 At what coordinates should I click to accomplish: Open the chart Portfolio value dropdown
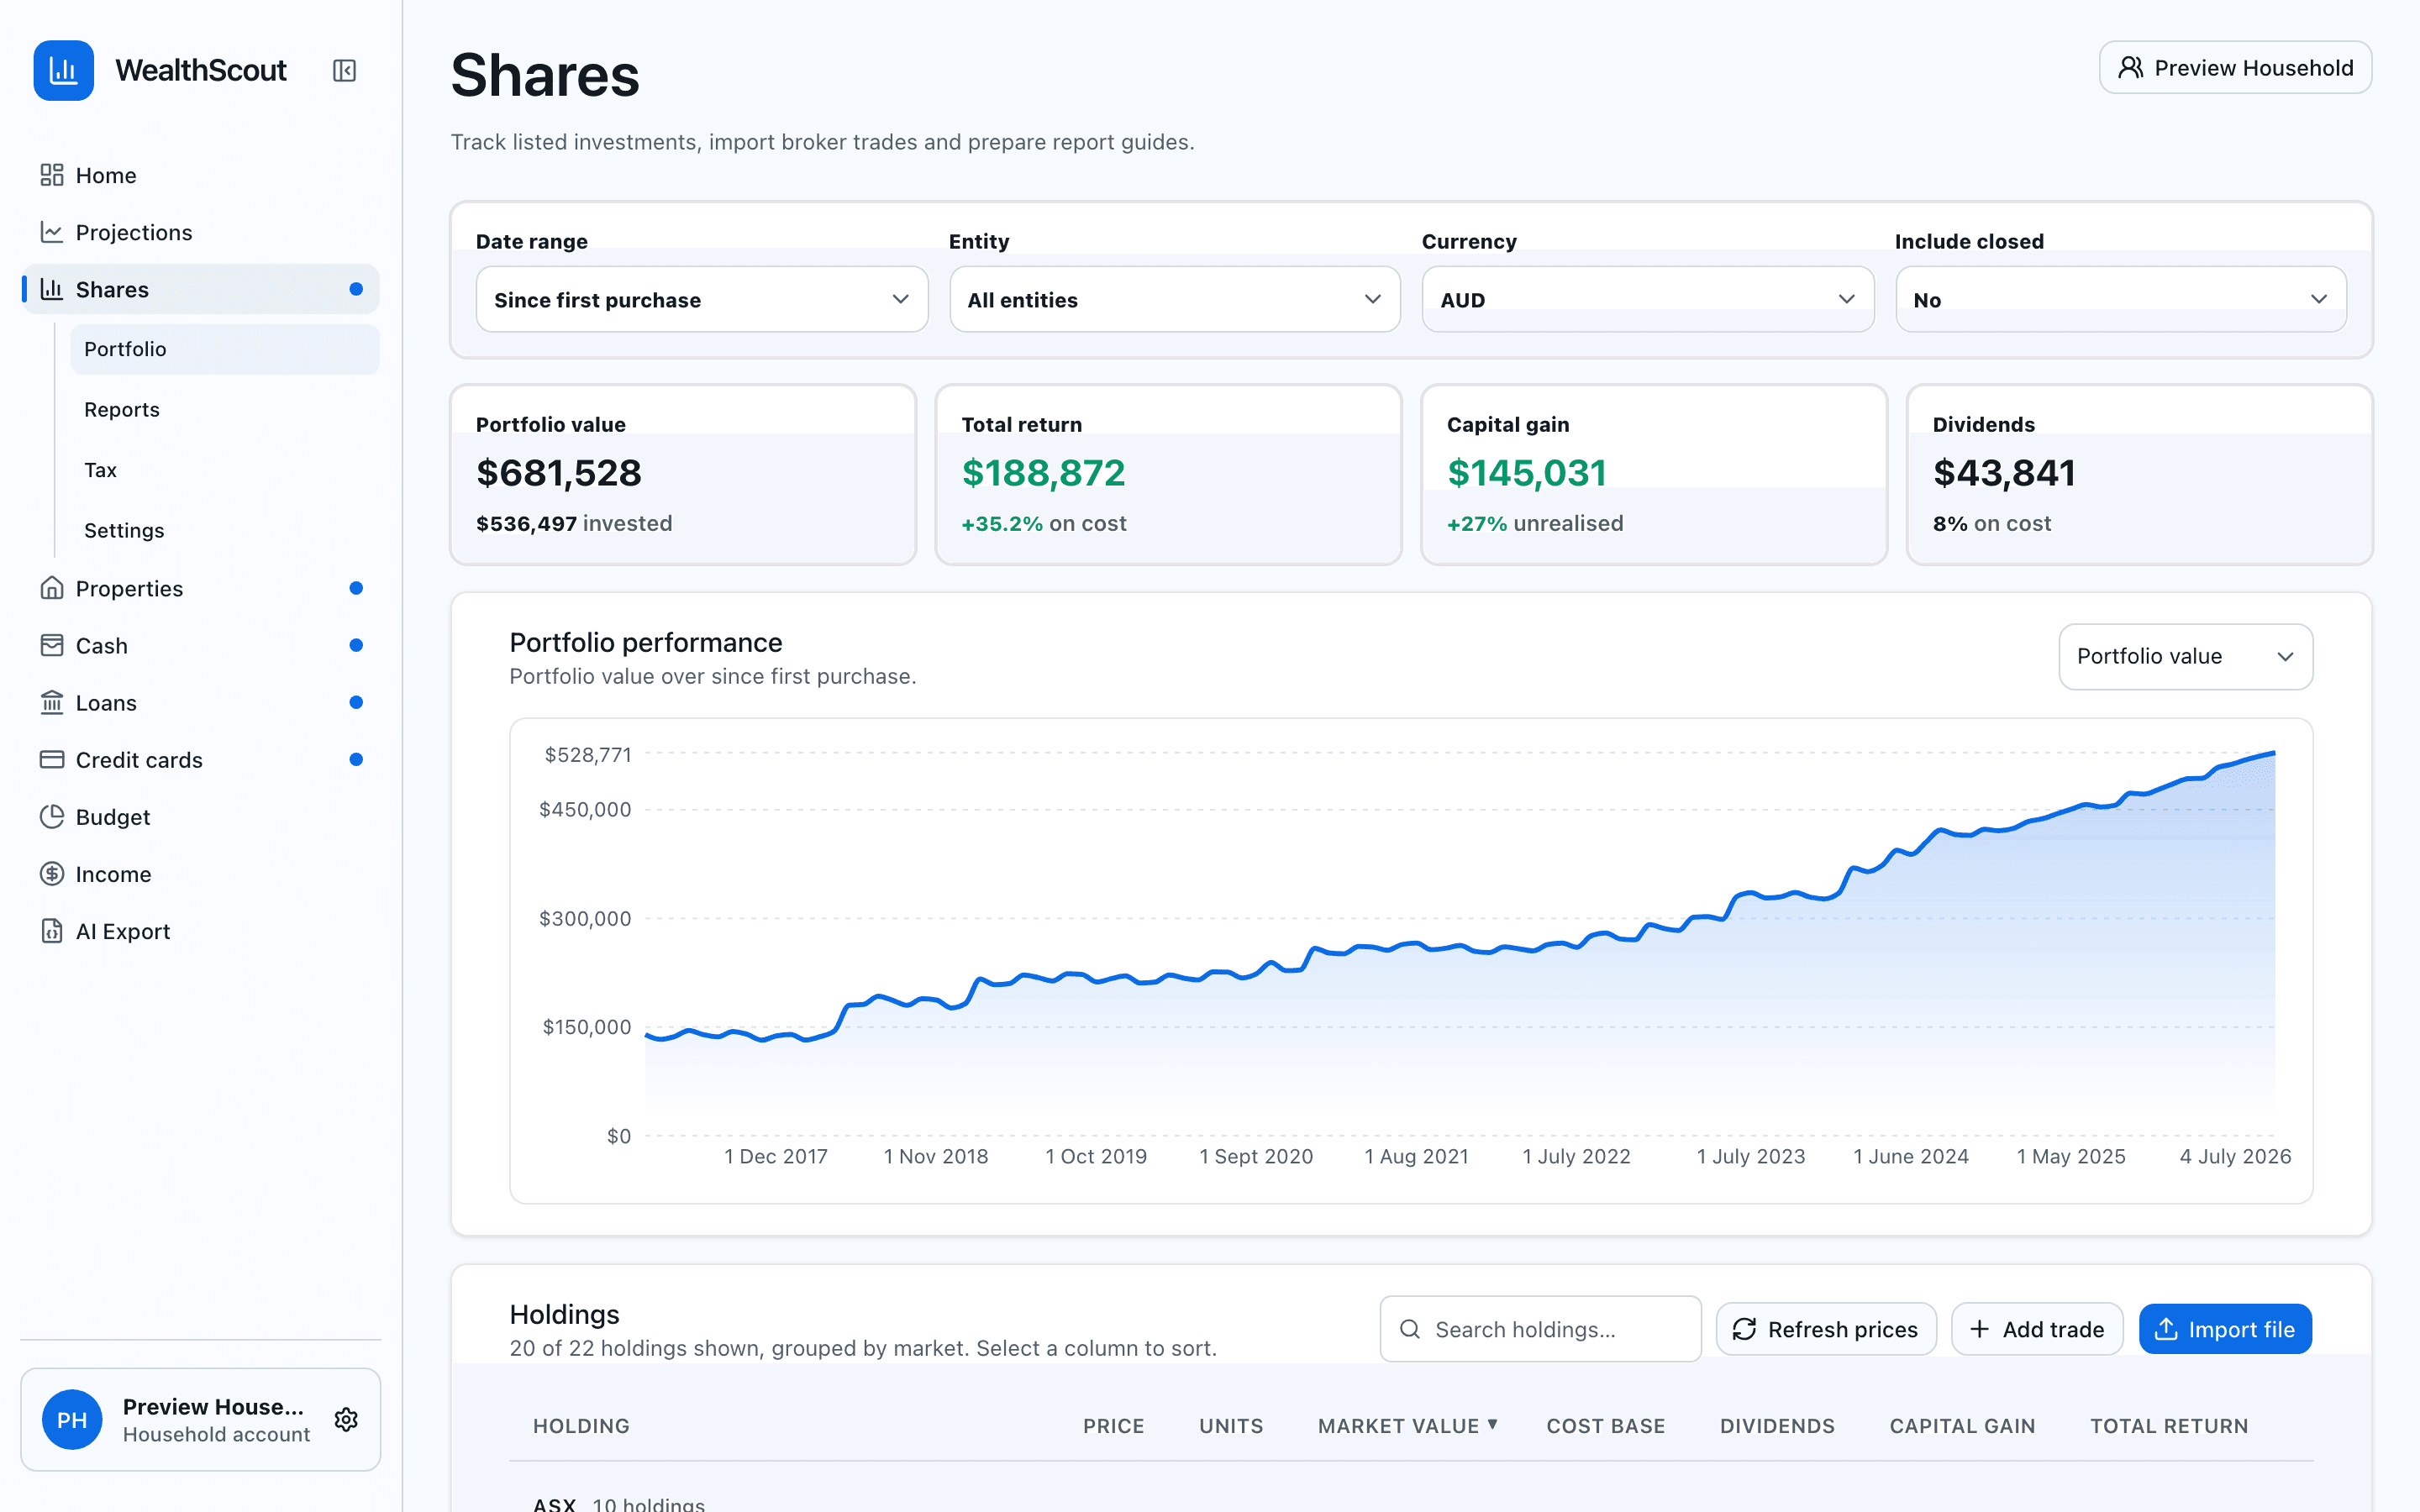coord(2186,656)
